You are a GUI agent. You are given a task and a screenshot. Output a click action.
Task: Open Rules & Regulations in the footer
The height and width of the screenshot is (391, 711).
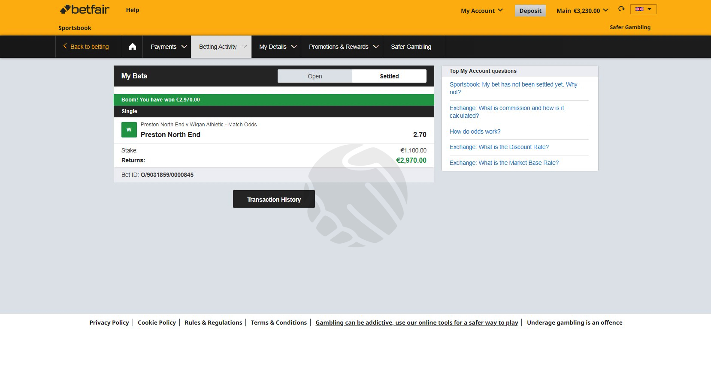(x=213, y=322)
